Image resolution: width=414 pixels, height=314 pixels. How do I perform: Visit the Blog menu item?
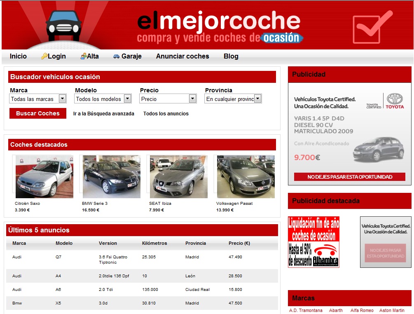[x=231, y=56]
